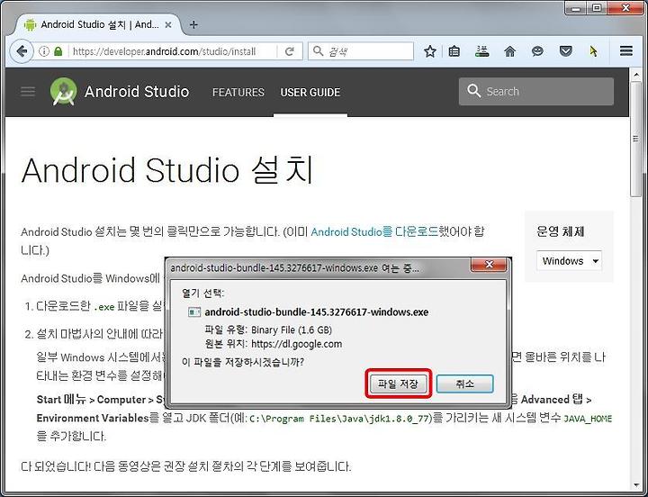
Task: Open the USER GUIDE menu item
Action: (310, 92)
